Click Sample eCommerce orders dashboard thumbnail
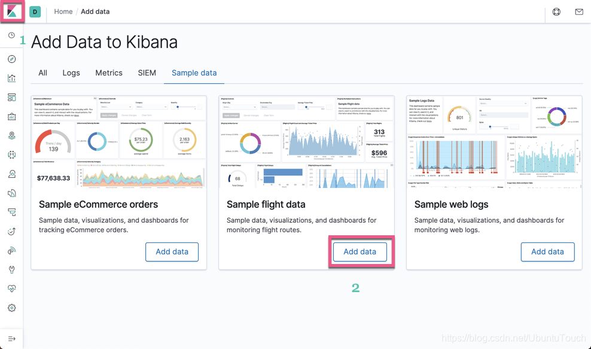The height and width of the screenshot is (349, 591). point(118,142)
